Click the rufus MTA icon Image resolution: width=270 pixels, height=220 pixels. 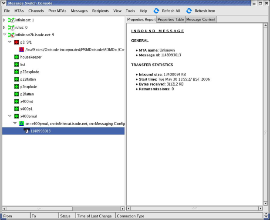pyautogui.click(x=11, y=27)
